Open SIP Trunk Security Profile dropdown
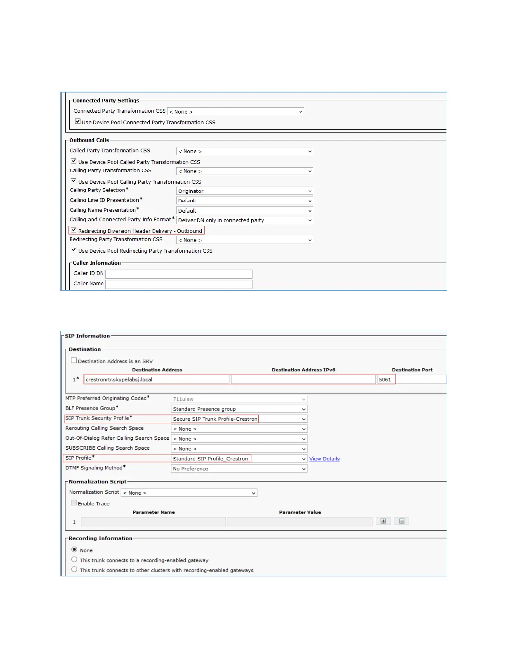Screen dimensions: 505x654 [x=239, y=419]
